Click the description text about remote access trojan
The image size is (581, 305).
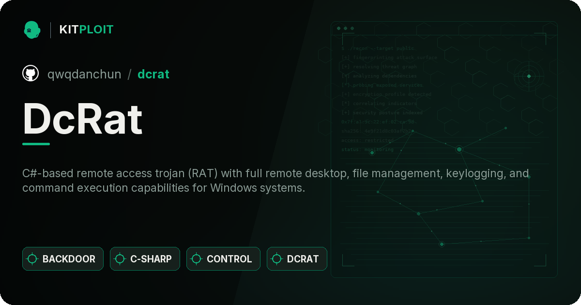[276, 181]
